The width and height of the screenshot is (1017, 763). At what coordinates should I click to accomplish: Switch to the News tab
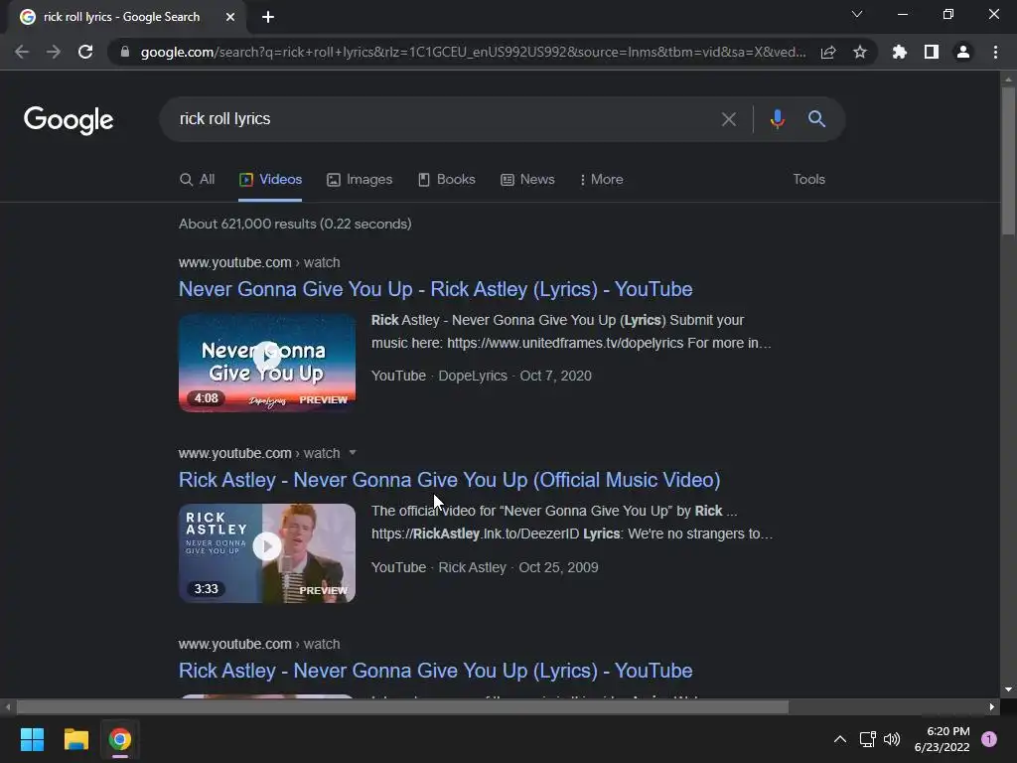tap(527, 179)
